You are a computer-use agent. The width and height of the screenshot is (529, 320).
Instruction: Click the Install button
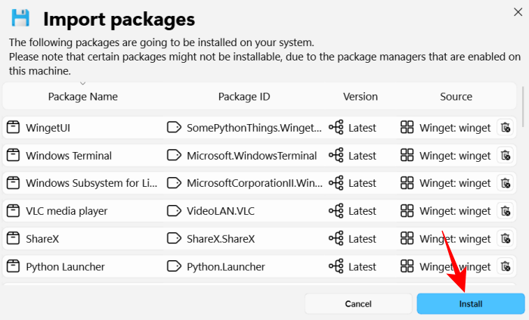pyautogui.click(x=470, y=303)
